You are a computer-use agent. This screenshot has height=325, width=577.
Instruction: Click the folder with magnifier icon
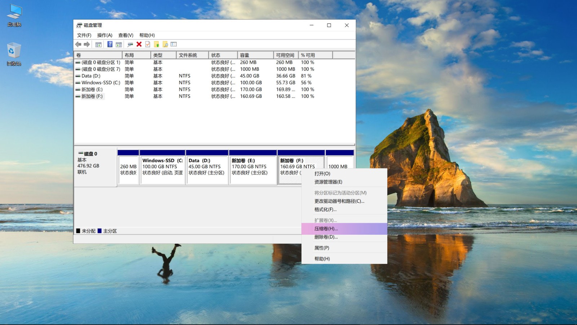165,44
